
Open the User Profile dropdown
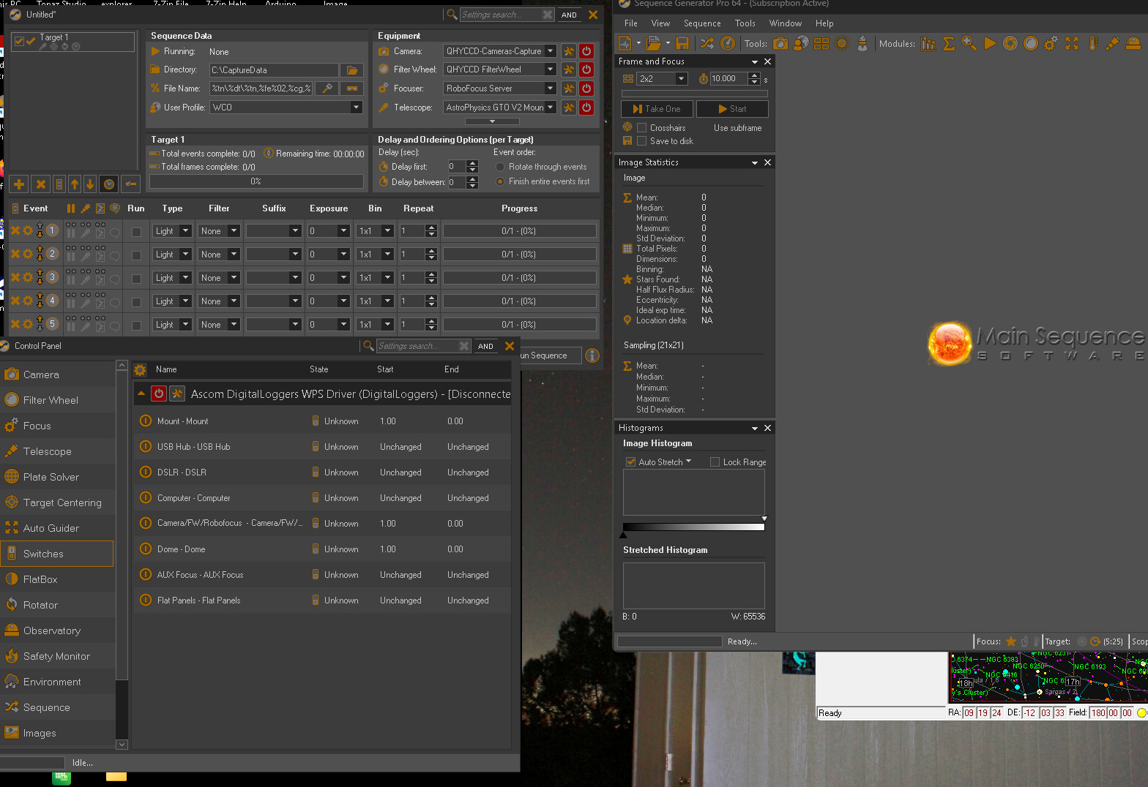click(356, 108)
